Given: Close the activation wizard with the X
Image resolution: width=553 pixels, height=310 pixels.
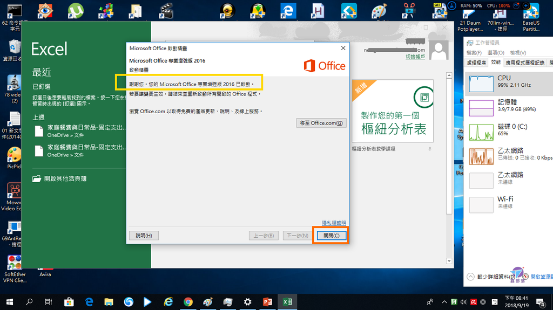Looking at the screenshot, I should point(343,49).
